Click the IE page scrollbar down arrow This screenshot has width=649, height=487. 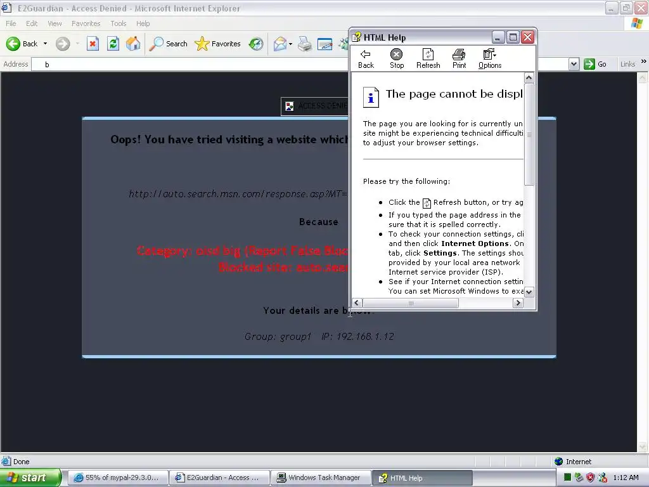pos(643,446)
